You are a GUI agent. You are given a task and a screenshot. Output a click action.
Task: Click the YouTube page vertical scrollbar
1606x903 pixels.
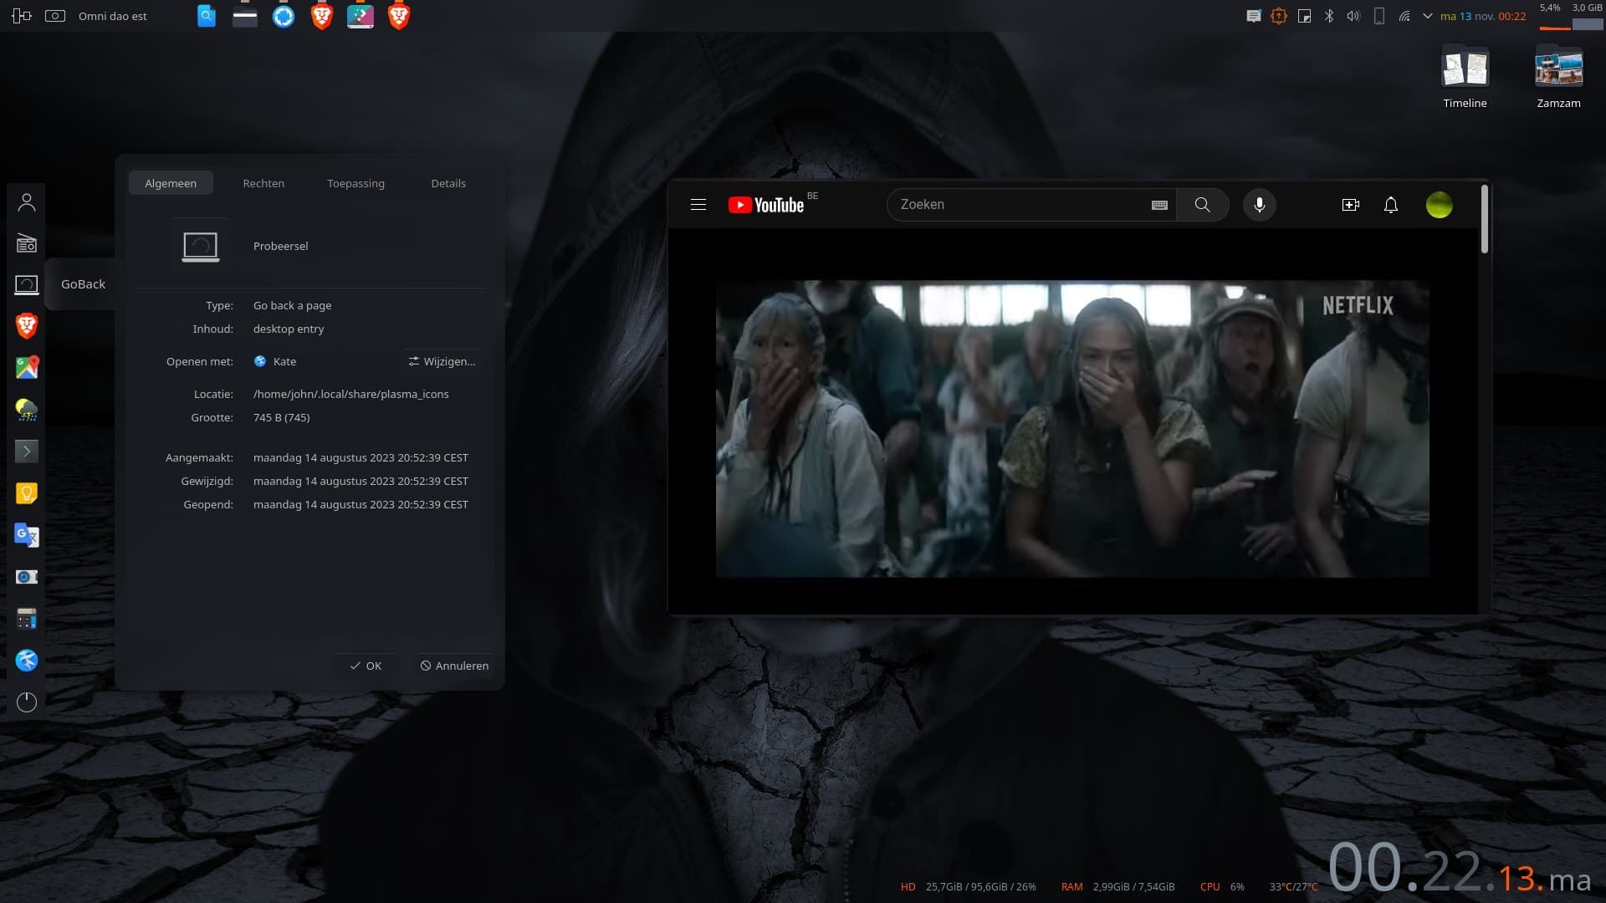[1485, 219]
